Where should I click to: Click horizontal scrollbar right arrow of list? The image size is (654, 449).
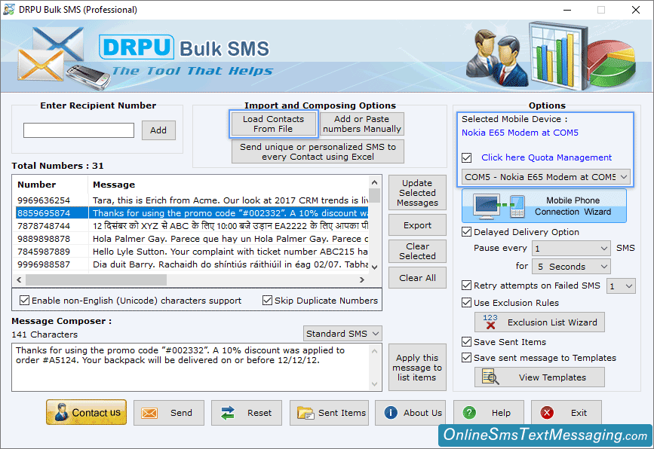pyautogui.click(x=362, y=280)
